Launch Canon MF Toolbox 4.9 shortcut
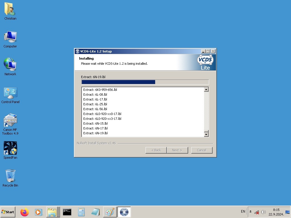 pos(10,124)
